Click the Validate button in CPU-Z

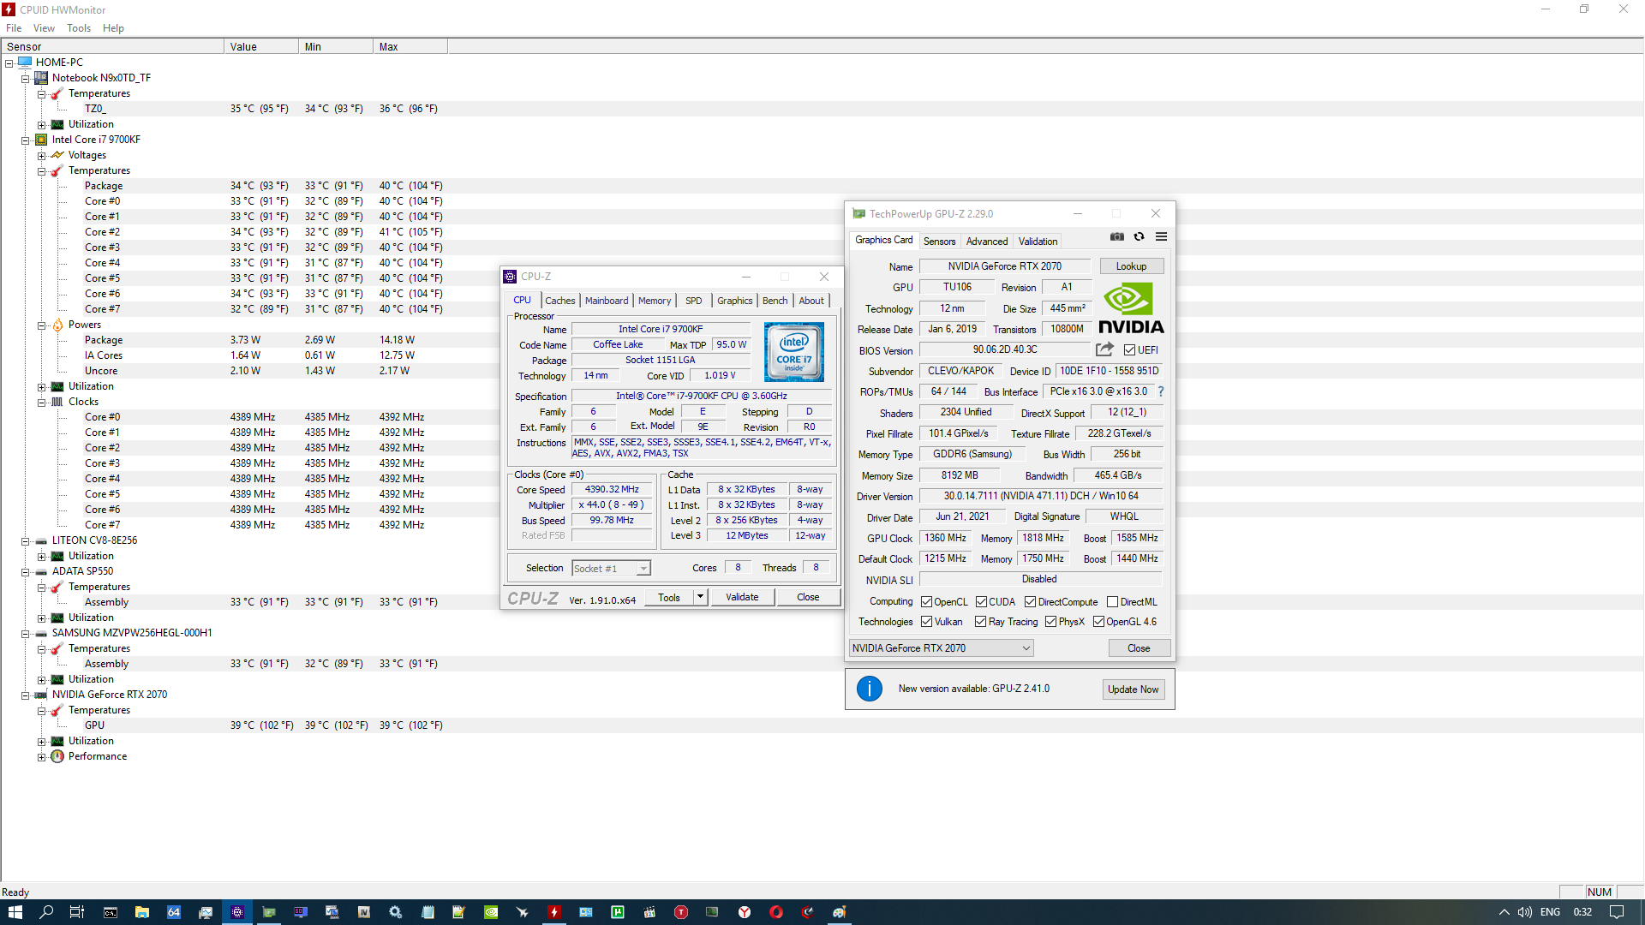point(742,597)
